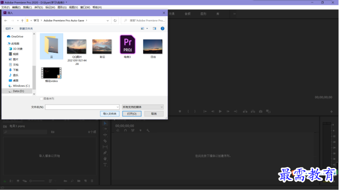This screenshot has width=339, height=190.
Task: Open the 所有支持的媒体 file type dropdown
Action: coord(143,107)
